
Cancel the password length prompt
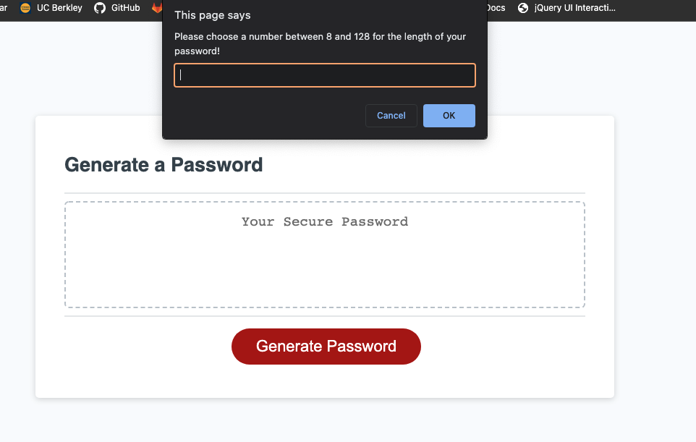[391, 115]
